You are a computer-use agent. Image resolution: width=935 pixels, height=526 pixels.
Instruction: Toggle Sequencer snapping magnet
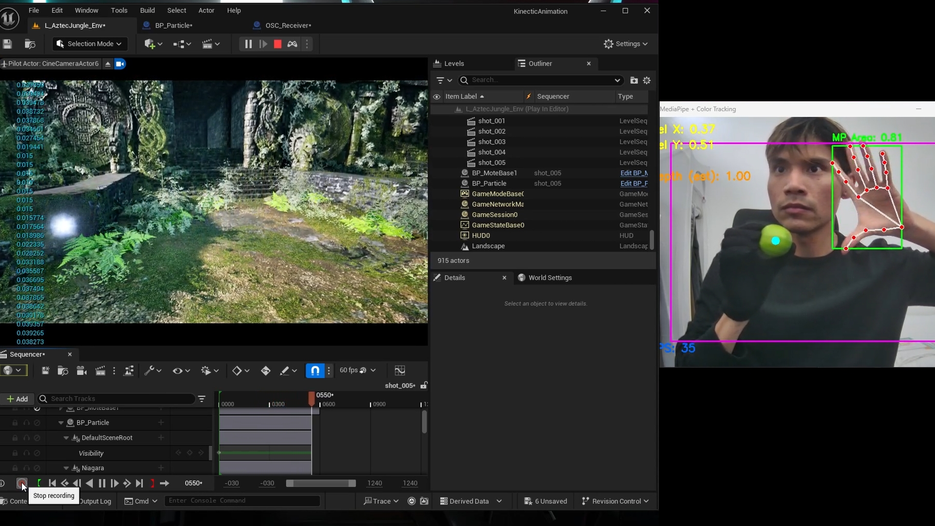point(315,371)
